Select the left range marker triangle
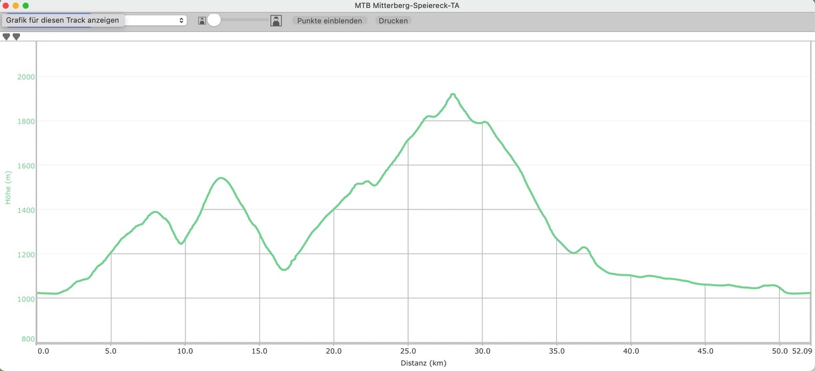Viewport: 815px width, 371px height. [x=7, y=37]
